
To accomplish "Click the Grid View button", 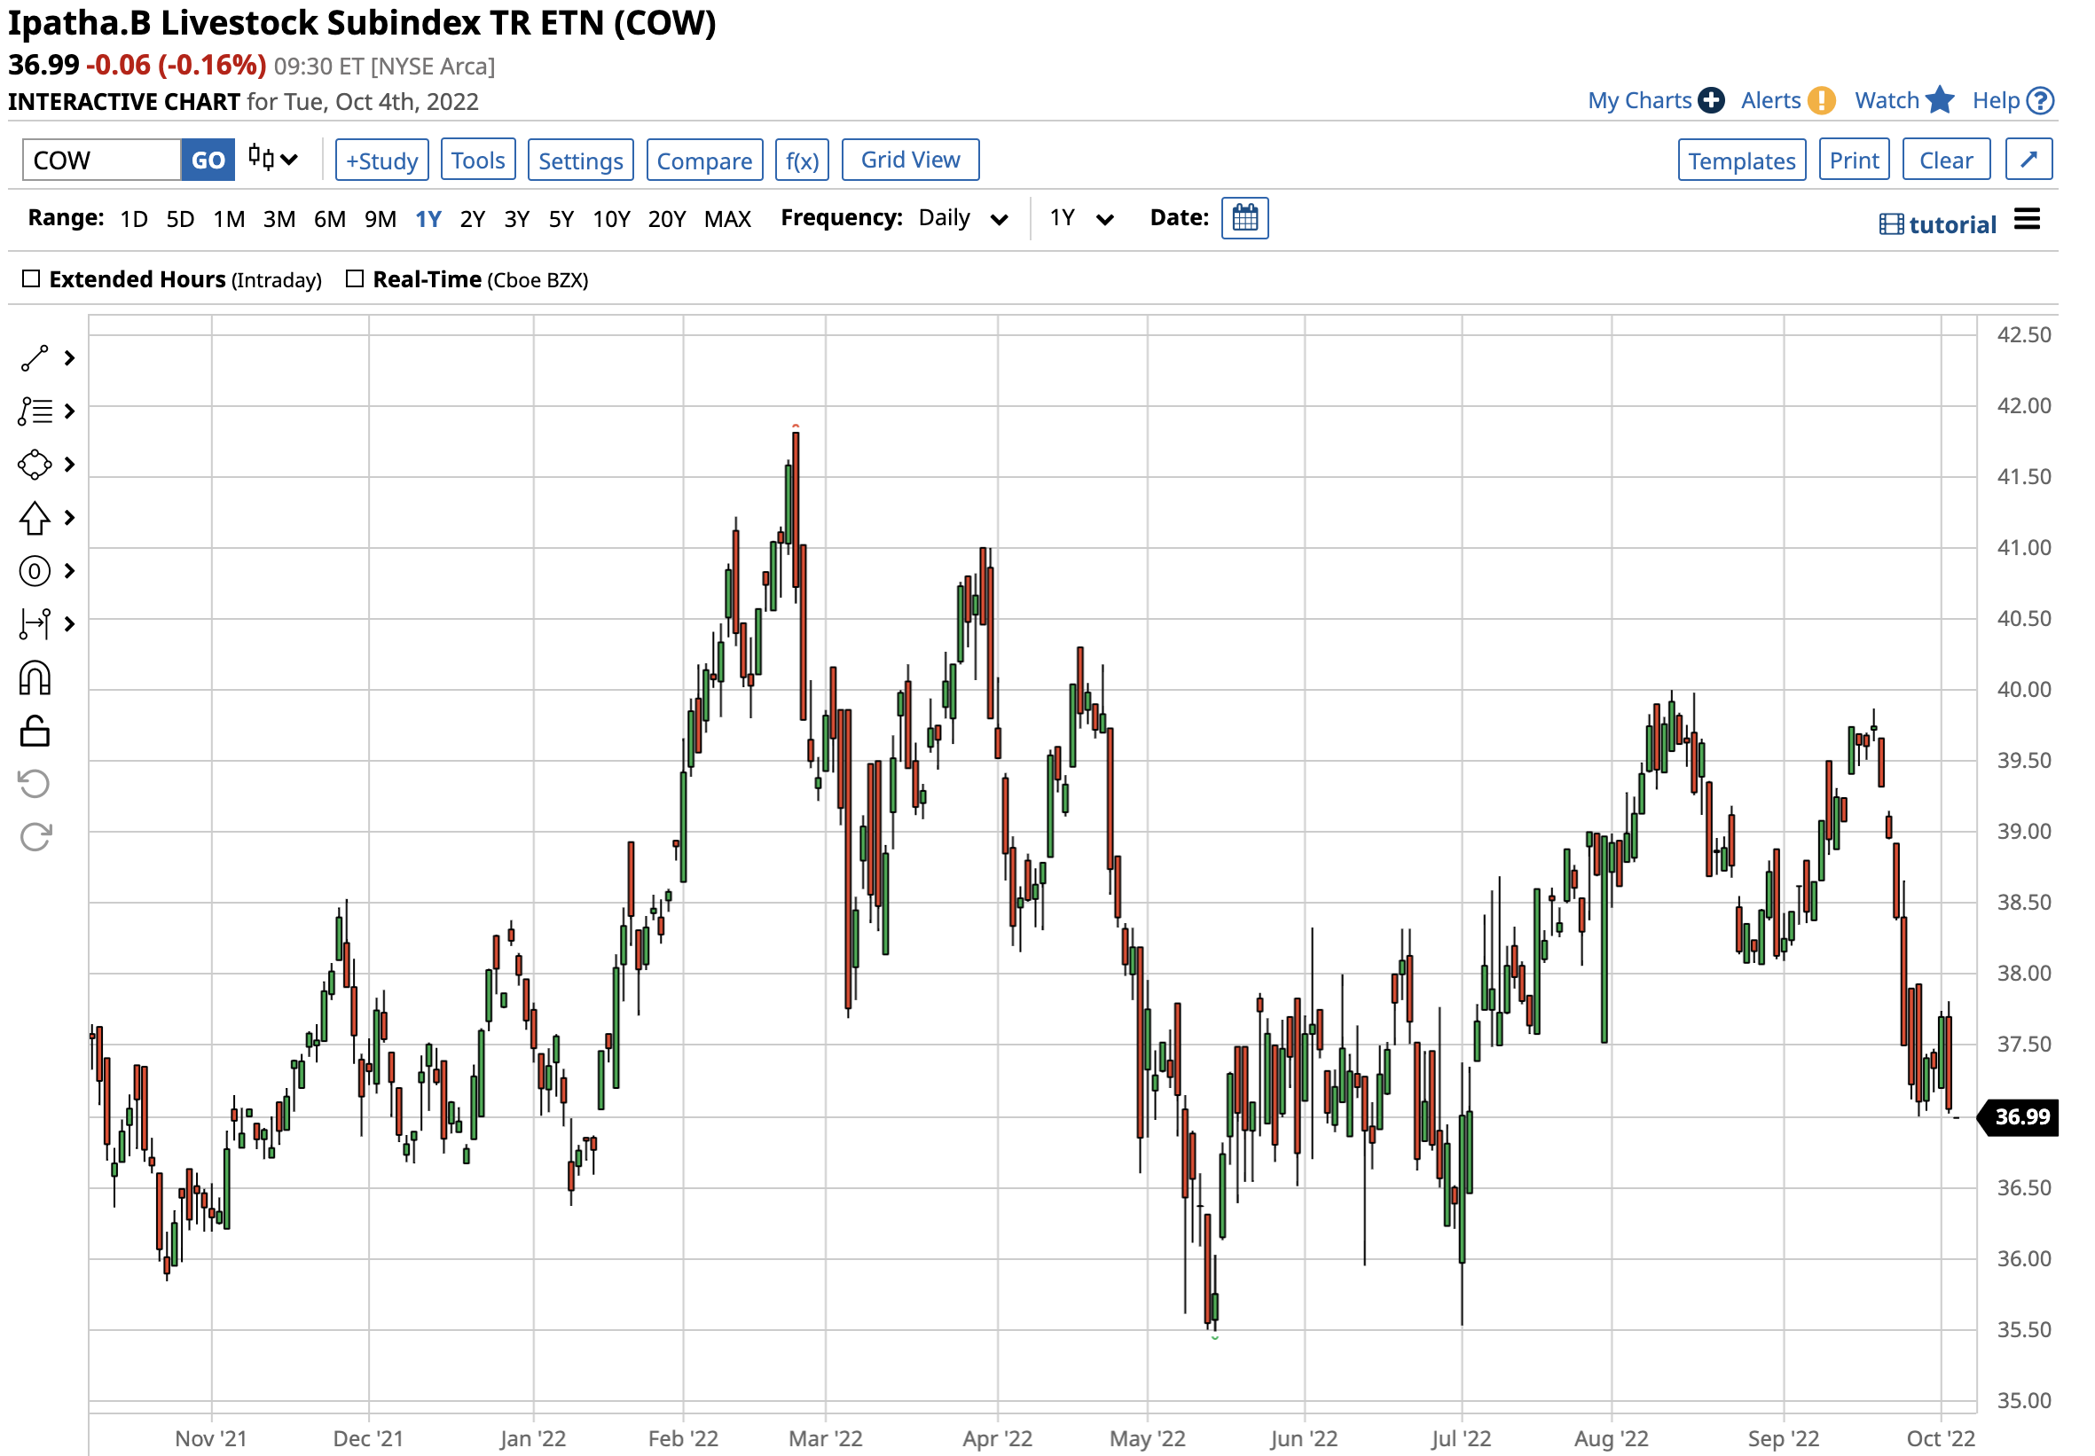I will point(910,160).
